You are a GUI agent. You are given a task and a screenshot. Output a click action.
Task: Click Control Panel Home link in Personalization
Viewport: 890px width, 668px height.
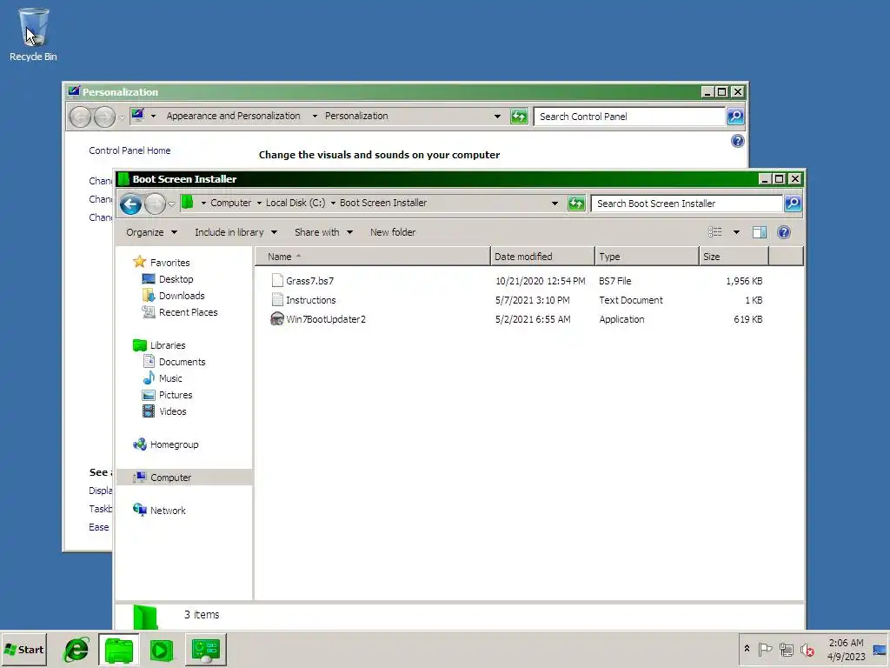(x=130, y=150)
